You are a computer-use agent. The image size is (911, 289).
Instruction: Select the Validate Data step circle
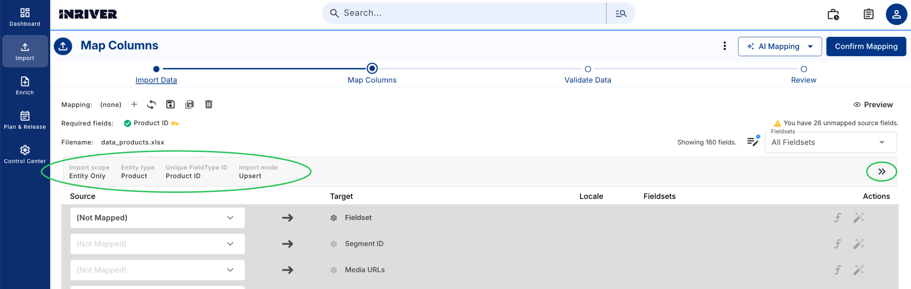click(588, 69)
